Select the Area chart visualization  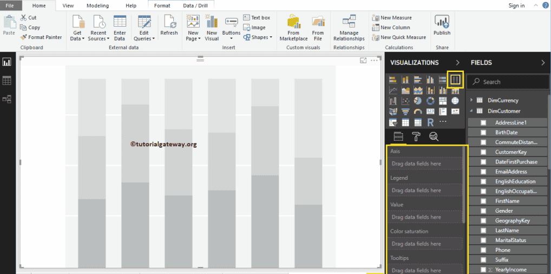pos(405,91)
